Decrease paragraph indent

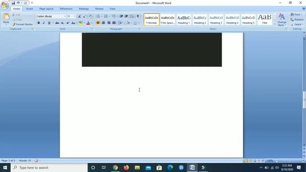pos(121,16)
